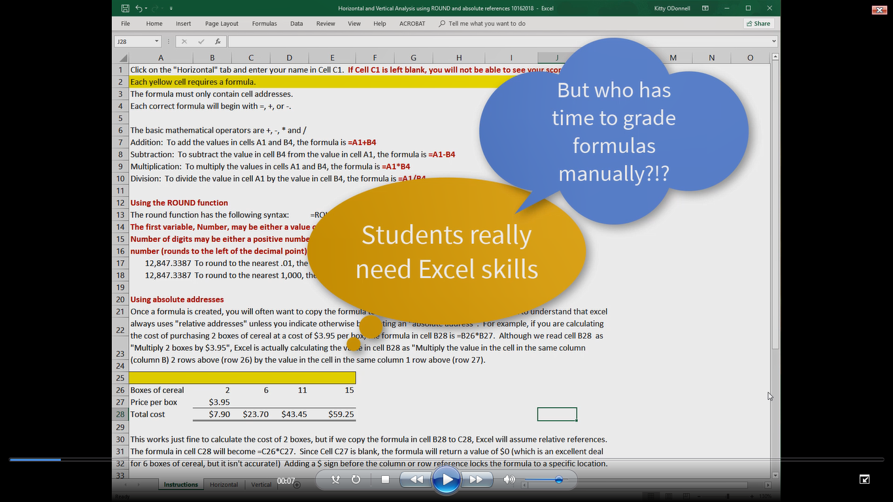Select column N header
The image size is (893, 502).
711,58
